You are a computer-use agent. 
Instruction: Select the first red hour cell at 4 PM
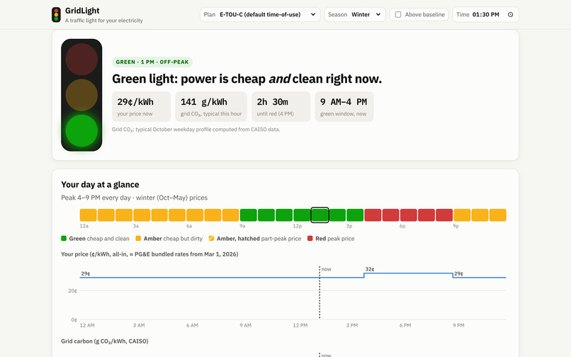click(373, 215)
